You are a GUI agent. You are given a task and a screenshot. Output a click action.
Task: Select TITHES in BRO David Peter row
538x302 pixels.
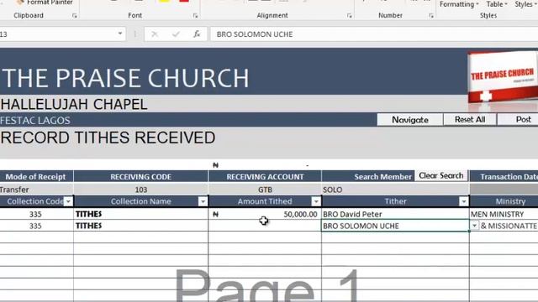tap(140, 214)
